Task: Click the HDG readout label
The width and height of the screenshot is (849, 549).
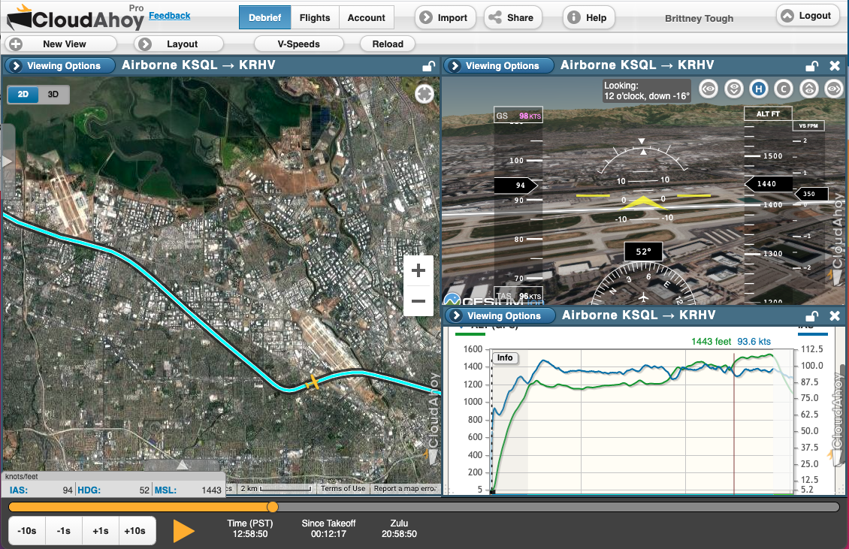Action: pyautogui.click(x=89, y=490)
